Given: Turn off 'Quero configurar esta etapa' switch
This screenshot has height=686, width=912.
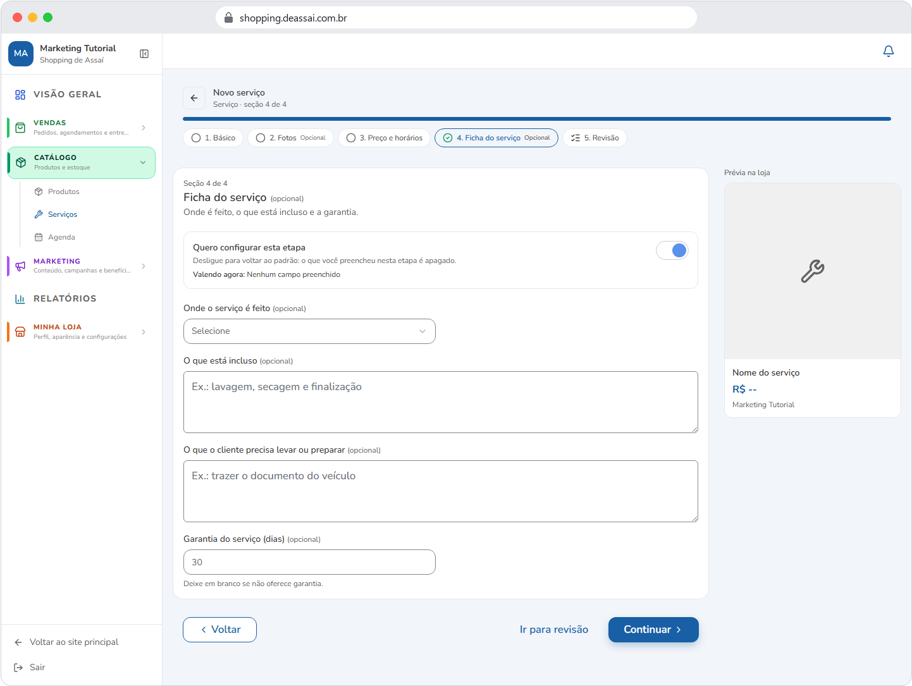Looking at the screenshot, I should 672,250.
